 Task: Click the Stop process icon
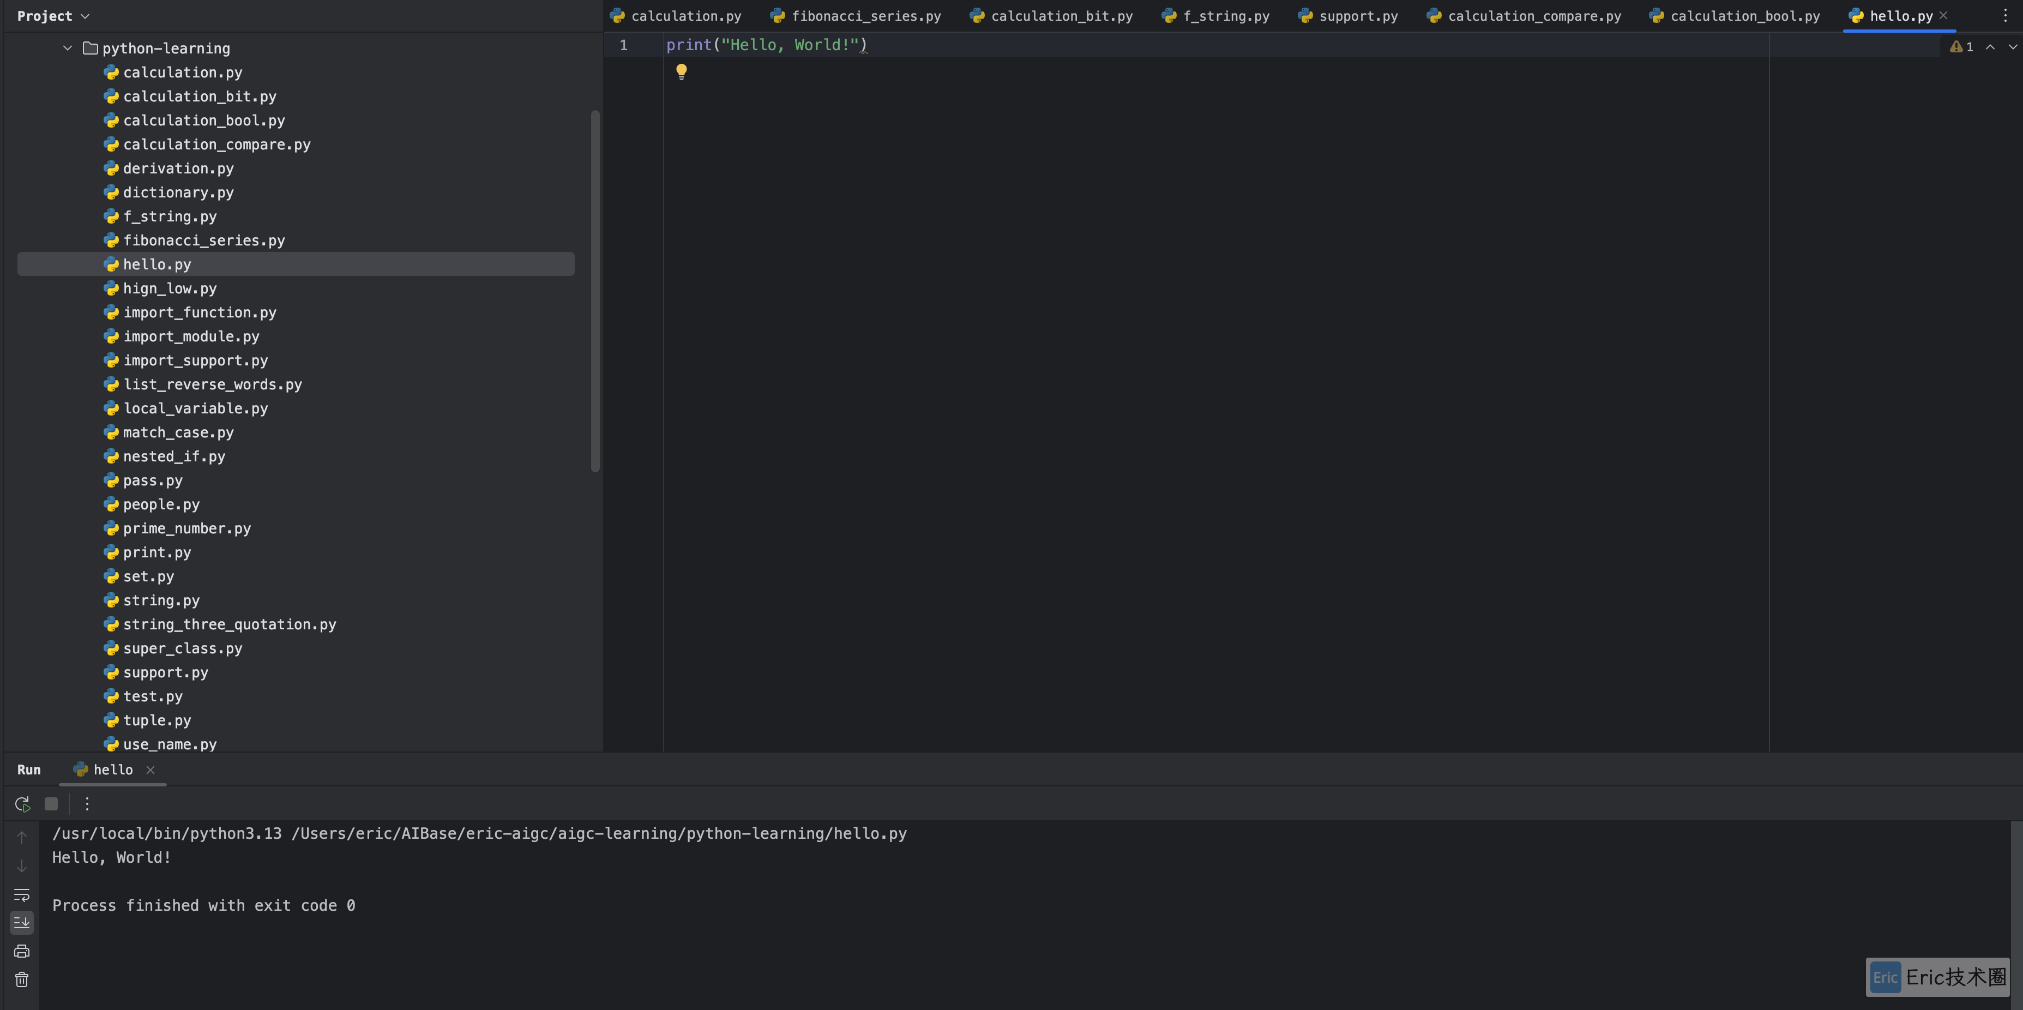pos(51,803)
